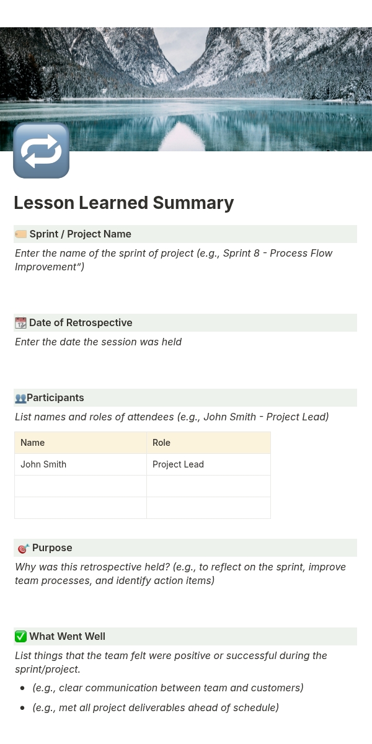Click the green checkmark emoji beside What Went Well
The image size is (372, 744).
click(20, 637)
